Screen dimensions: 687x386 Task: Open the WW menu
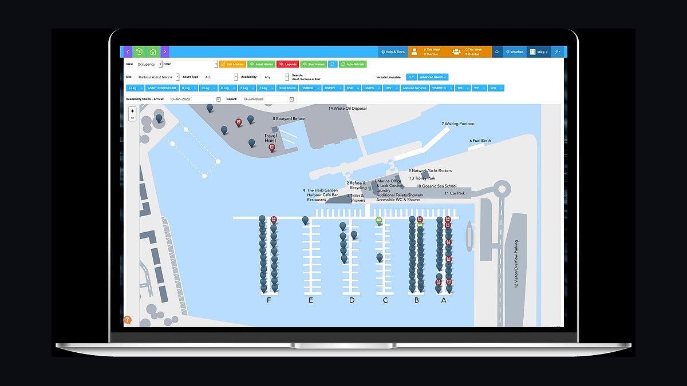[x=496, y=88]
